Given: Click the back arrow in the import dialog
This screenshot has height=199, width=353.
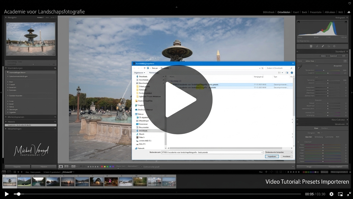Looking at the screenshot, I should click(134, 68).
